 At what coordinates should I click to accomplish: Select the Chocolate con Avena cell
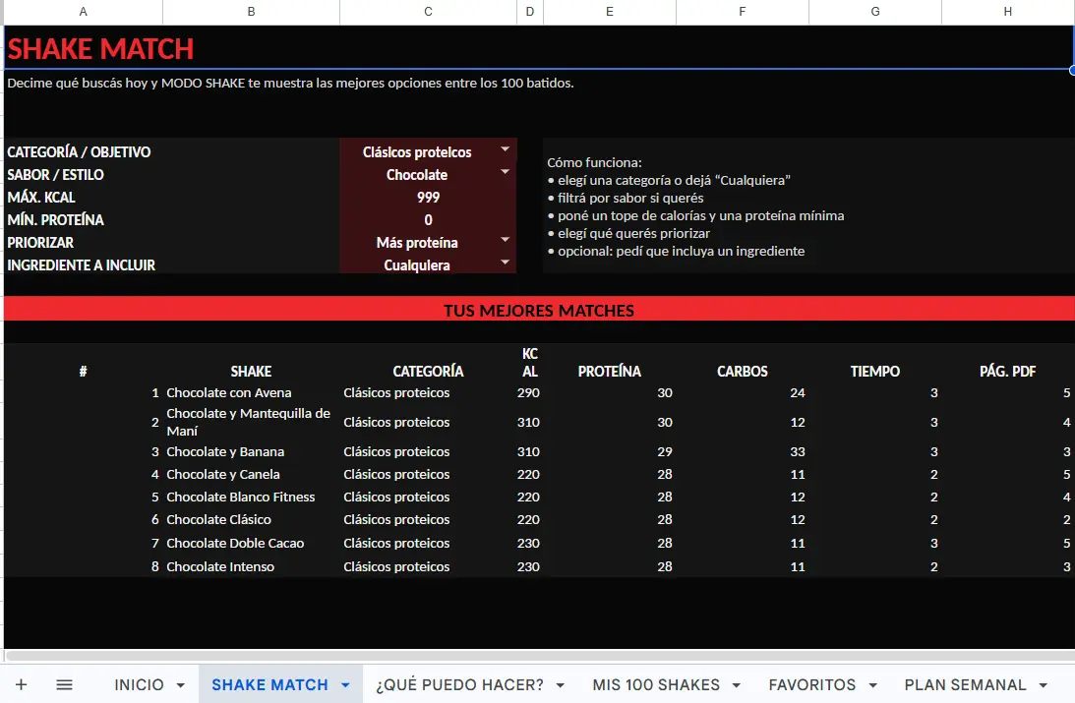[251, 392]
